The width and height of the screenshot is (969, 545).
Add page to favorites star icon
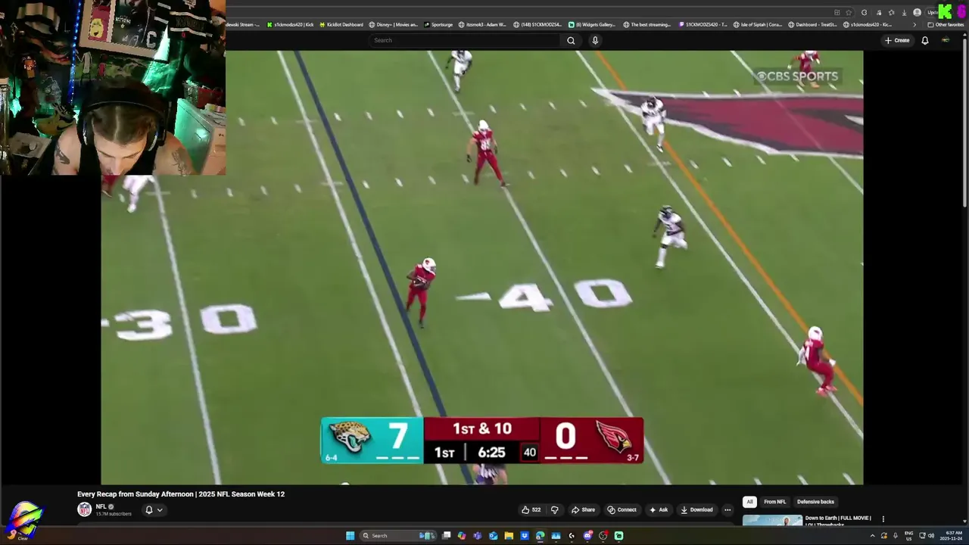[x=849, y=12]
